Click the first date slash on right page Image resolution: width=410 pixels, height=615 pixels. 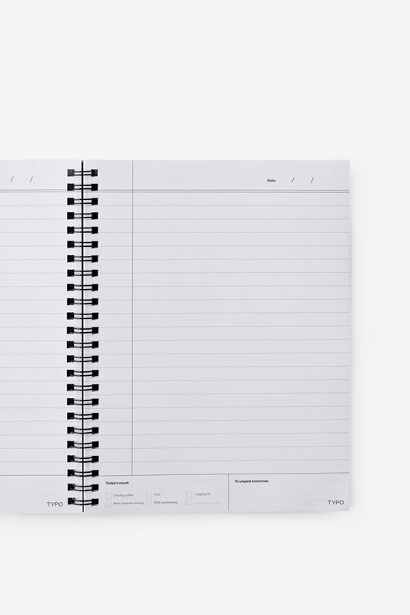point(292,180)
